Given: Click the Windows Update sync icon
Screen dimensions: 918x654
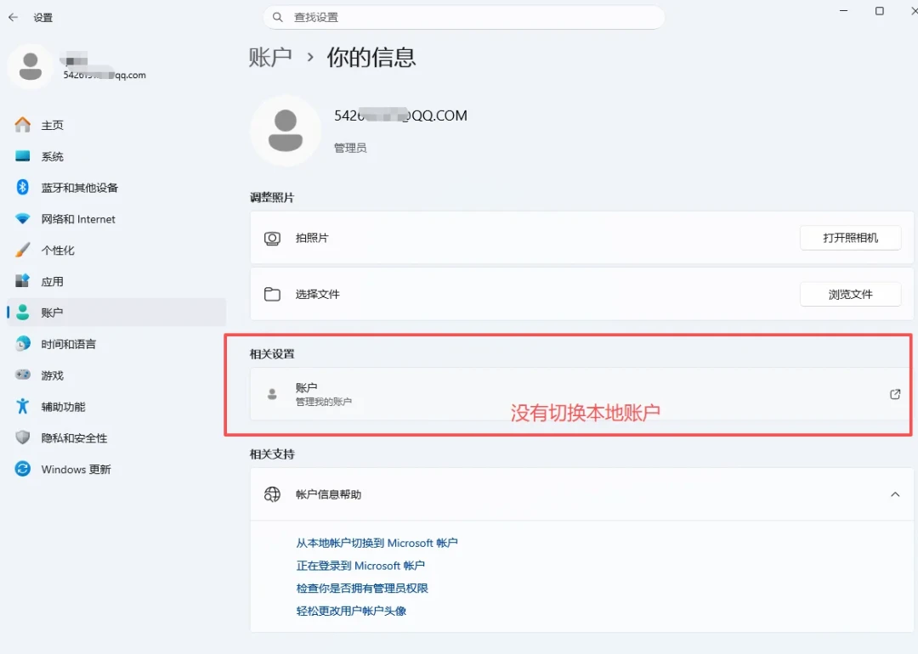Looking at the screenshot, I should (23, 469).
